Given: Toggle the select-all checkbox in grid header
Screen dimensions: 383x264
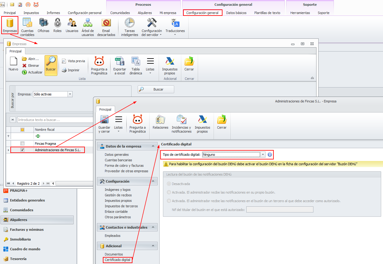Looking at the screenshot, I should (x=22, y=130).
